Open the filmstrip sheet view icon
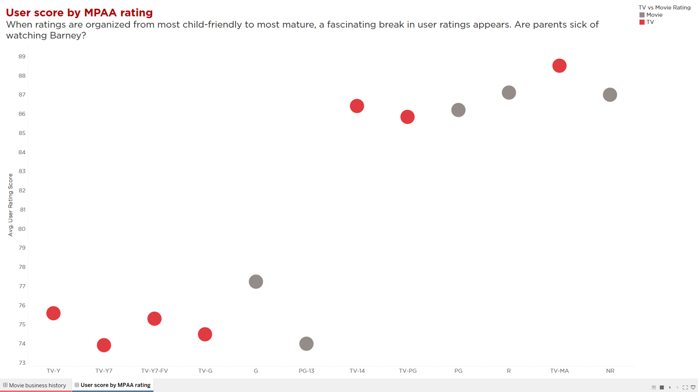Screen dimensions: 698x392 coord(654,388)
